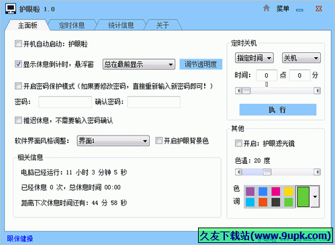
Task: Select the dark gray color swatch
Action: point(276,202)
